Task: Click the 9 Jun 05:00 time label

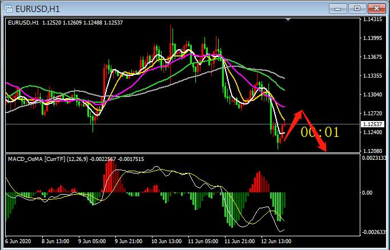Action: point(92,241)
